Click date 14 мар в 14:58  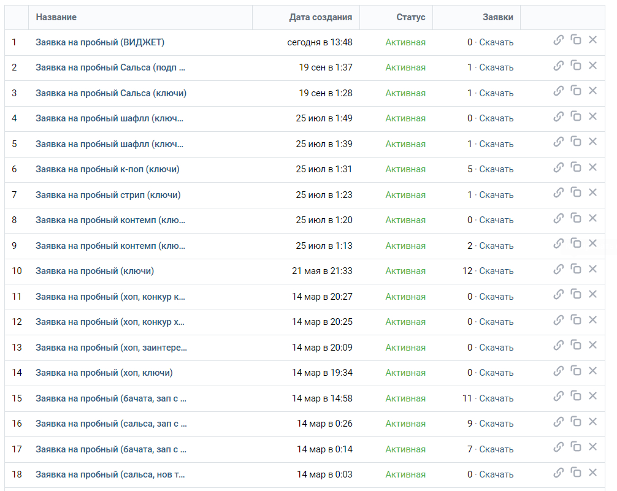(322, 398)
